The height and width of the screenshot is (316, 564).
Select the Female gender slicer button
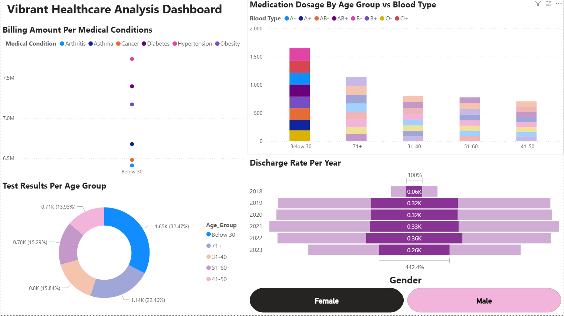click(x=326, y=300)
